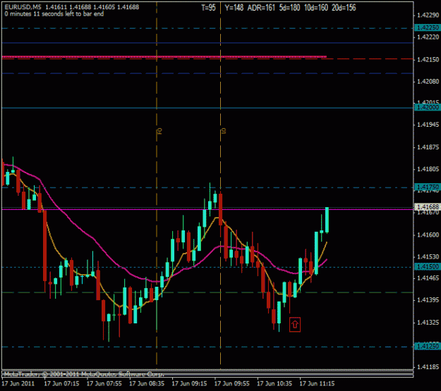Click the red up-arrow signal marker
This screenshot has width=441, height=391.
coord(295,325)
